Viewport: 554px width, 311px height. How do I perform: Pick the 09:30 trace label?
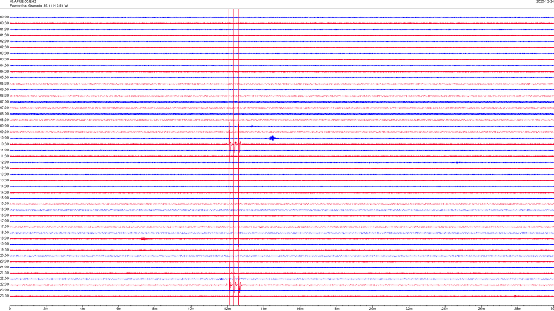4,132
